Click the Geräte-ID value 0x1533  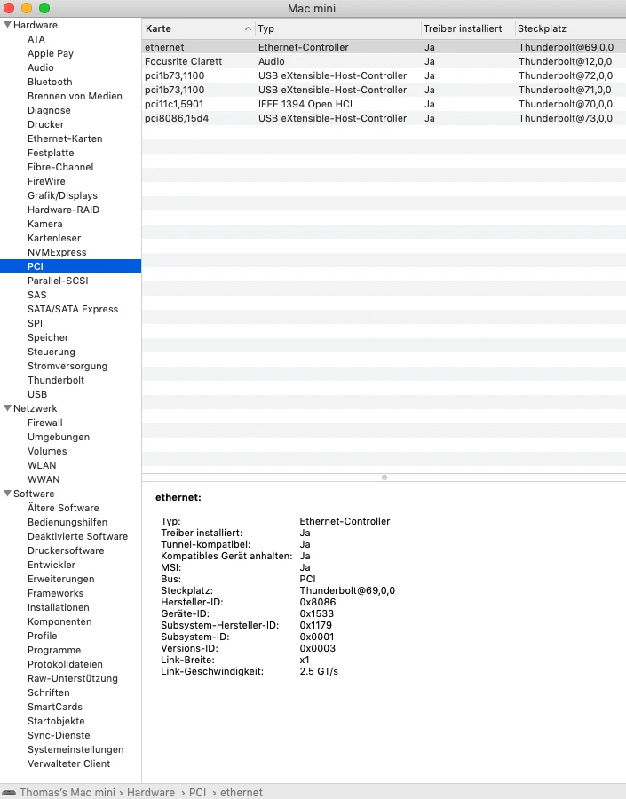point(317,613)
